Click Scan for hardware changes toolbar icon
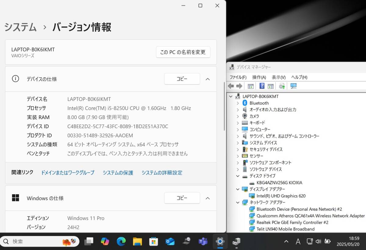The width and height of the screenshot is (366, 250). 293,86
